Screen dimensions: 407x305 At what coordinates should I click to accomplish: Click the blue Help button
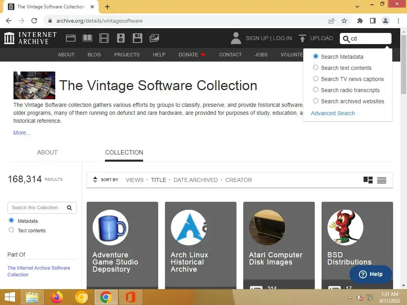371,274
